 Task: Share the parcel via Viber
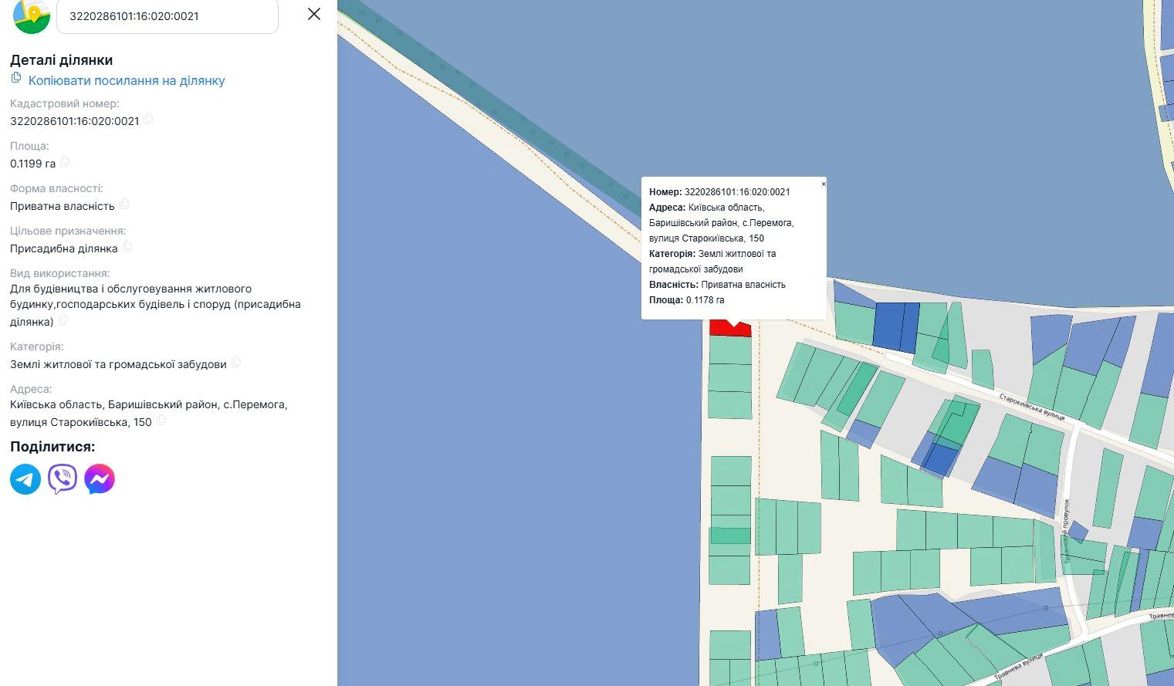(x=63, y=479)
